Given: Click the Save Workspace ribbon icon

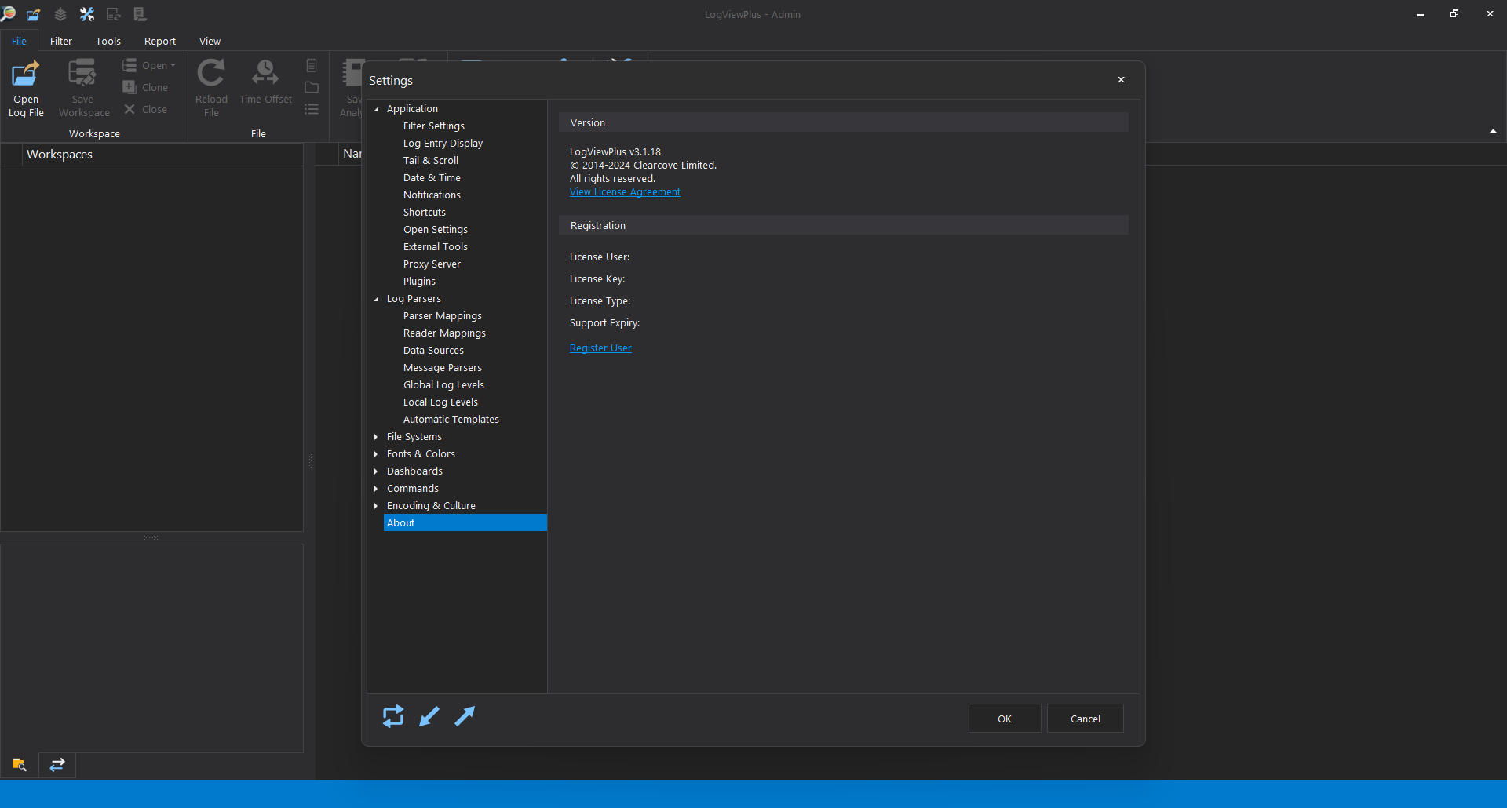Looking at the screenshot, I should click(x=82, y=74).
